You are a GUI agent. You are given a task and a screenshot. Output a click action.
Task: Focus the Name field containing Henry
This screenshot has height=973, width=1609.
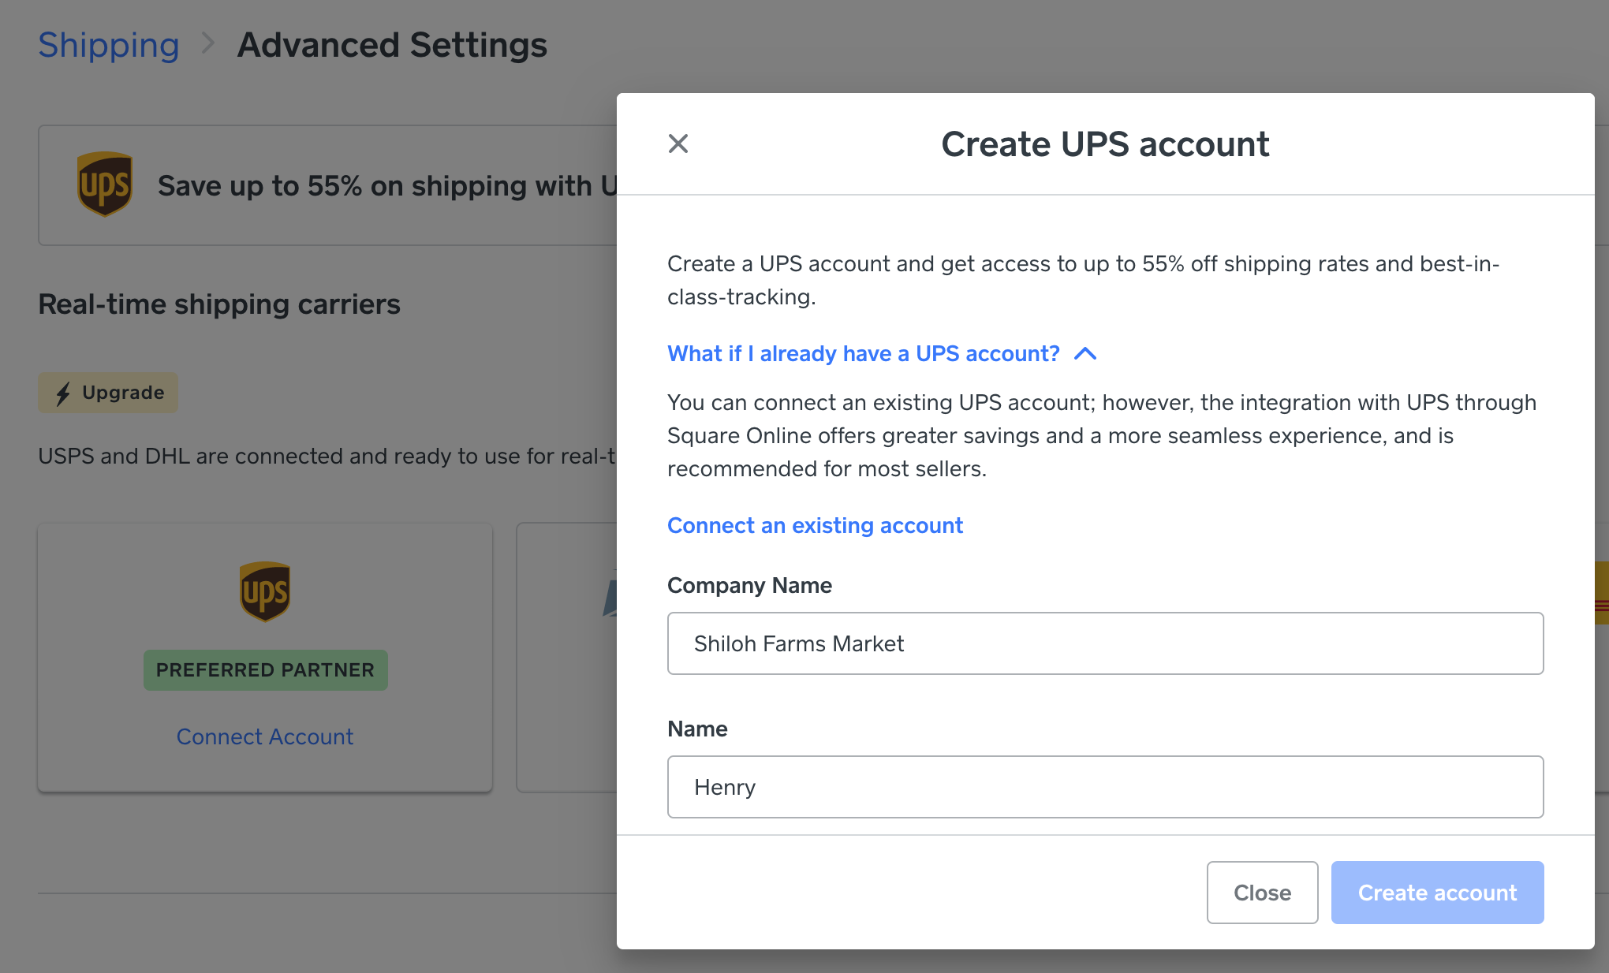[1105, 787]
